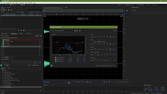Switch to the Mixer tab
This screenshot has height=94, width=167.
(66, 8)
